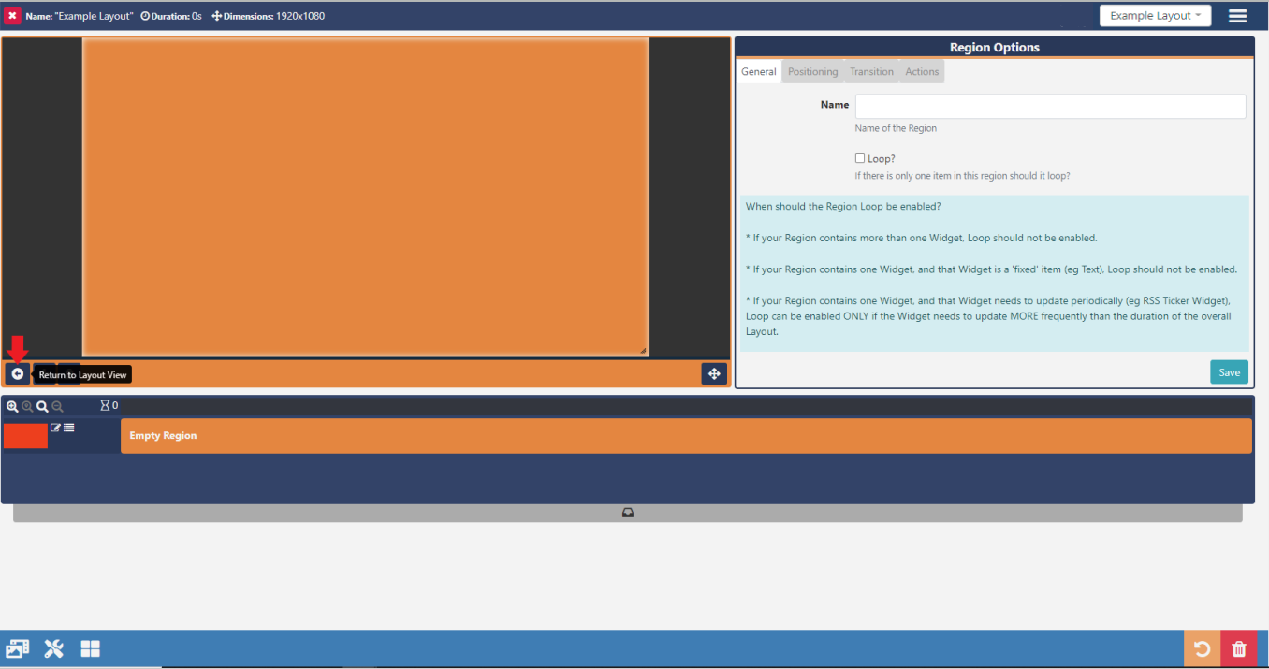Open region edit pencil icon in timeline
Screen dimensions: 1269x669
(55, 428)
